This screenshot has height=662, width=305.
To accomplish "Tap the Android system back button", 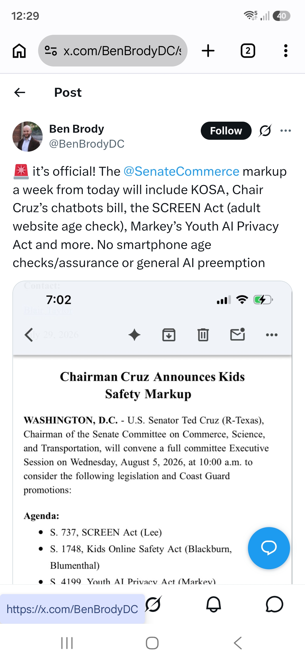I will 238,643.
